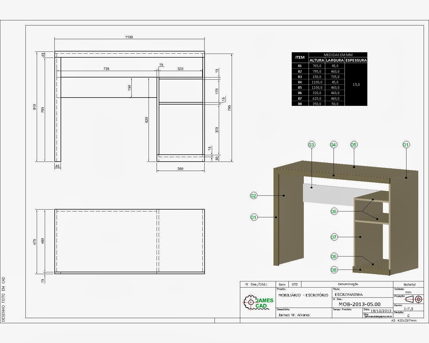Click the 795 height dimension

pos(230,108)
